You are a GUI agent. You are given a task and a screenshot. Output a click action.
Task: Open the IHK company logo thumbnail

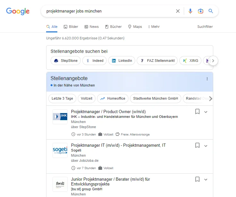point(60,117)
